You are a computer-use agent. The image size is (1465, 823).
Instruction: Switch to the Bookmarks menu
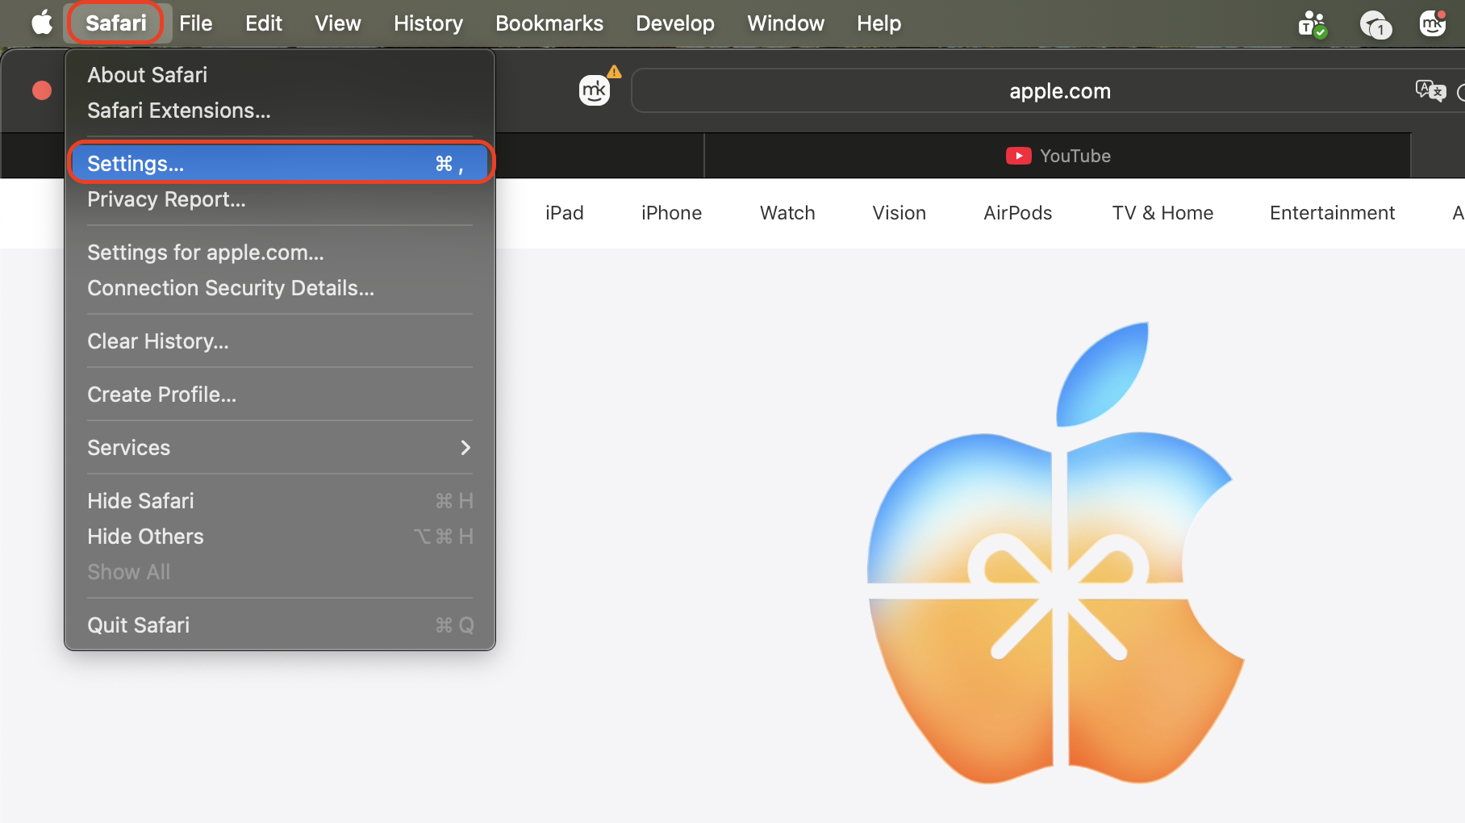click(549, 23)
